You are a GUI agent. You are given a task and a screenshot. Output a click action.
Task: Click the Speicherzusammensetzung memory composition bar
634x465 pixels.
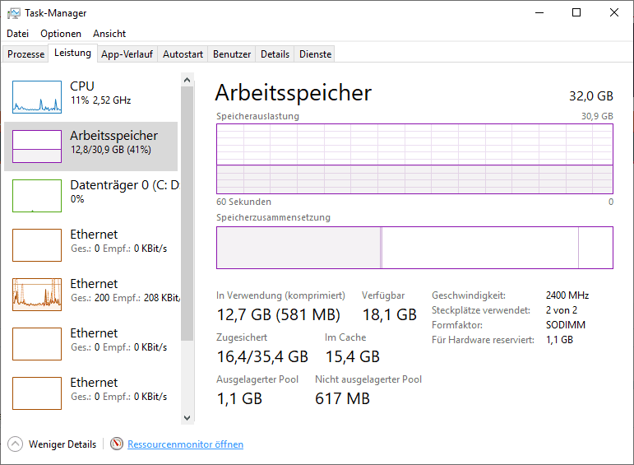(x=414, y=248)
